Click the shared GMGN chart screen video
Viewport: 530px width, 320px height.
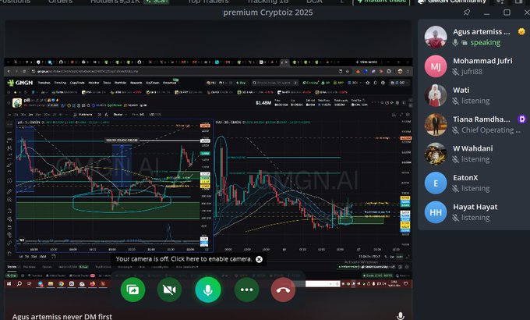coord(208,172)
